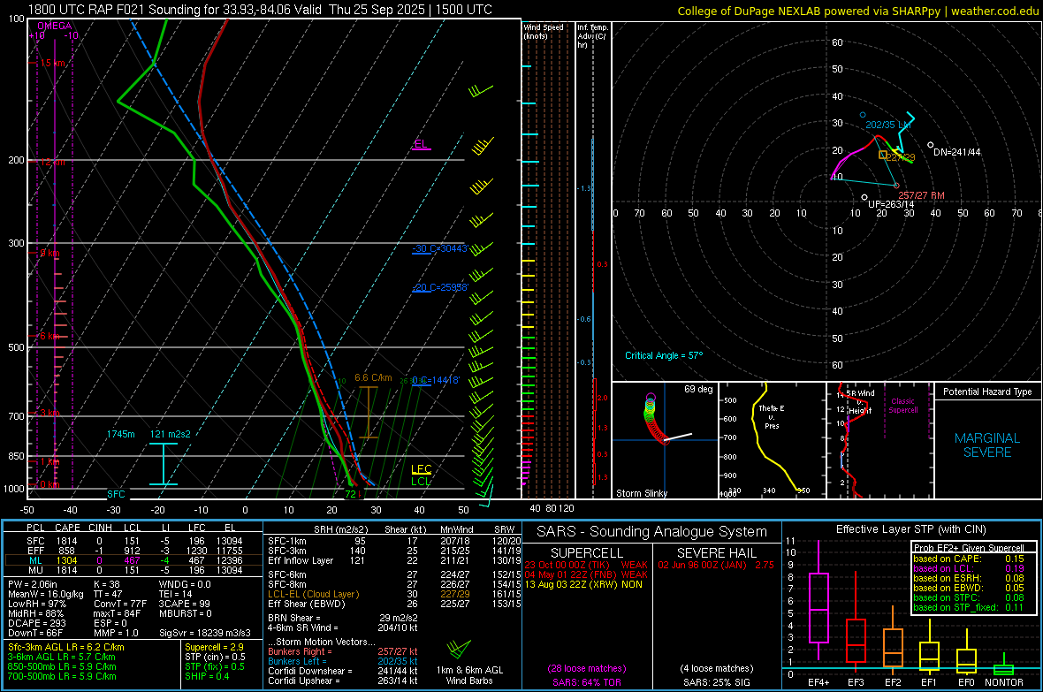Click the Storm Slinky plot
The width and height of the screenshot is (1043, 692).
coord(665,440)
